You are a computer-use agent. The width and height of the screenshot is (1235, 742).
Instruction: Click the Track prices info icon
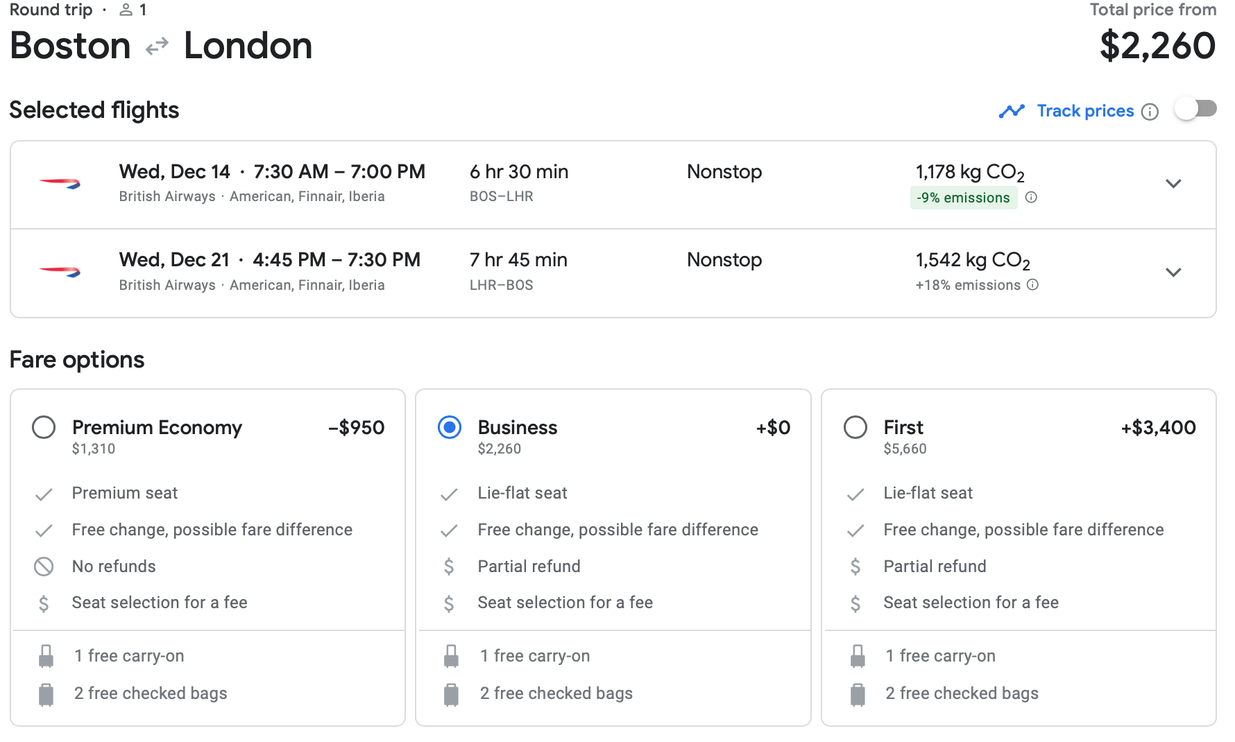click(1150, 112)
